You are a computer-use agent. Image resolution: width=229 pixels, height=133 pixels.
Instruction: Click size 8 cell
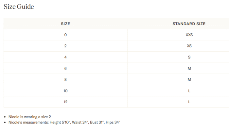65,79
